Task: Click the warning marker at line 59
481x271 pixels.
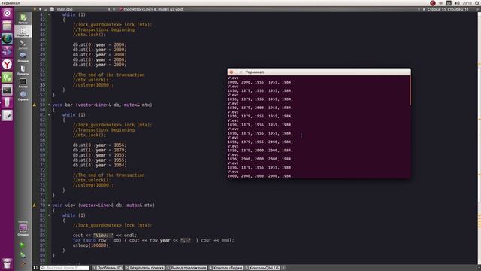Action: (35, 105)
